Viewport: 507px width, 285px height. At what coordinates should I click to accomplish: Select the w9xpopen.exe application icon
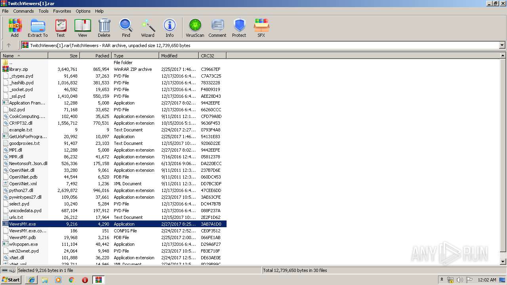6,244
